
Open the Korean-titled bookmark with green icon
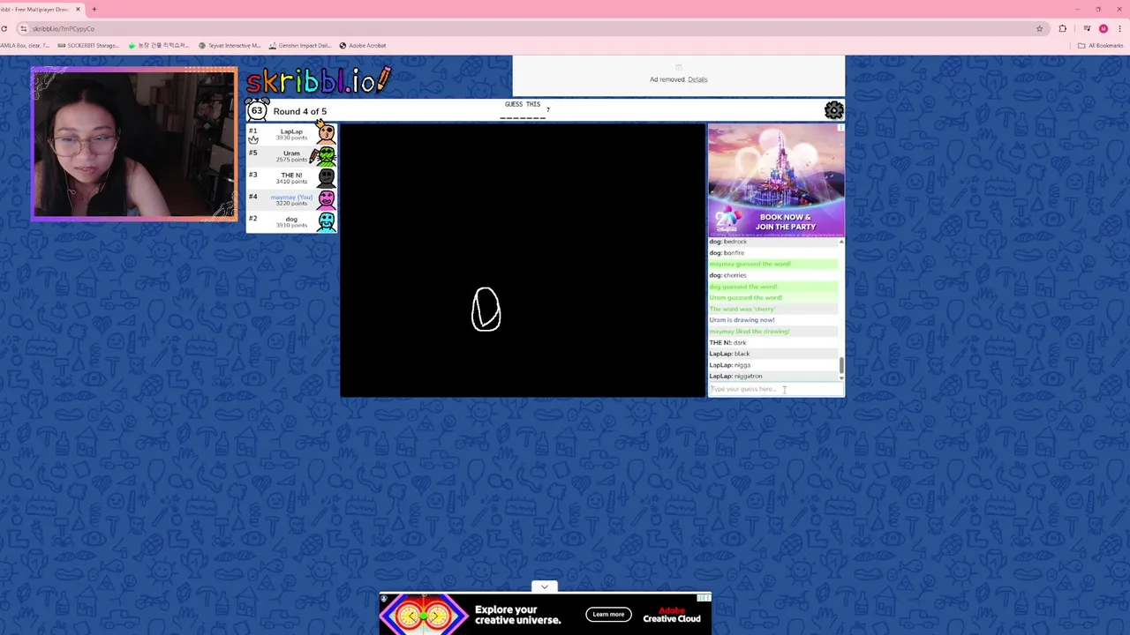pyautogui.click(x=159, y=45)
